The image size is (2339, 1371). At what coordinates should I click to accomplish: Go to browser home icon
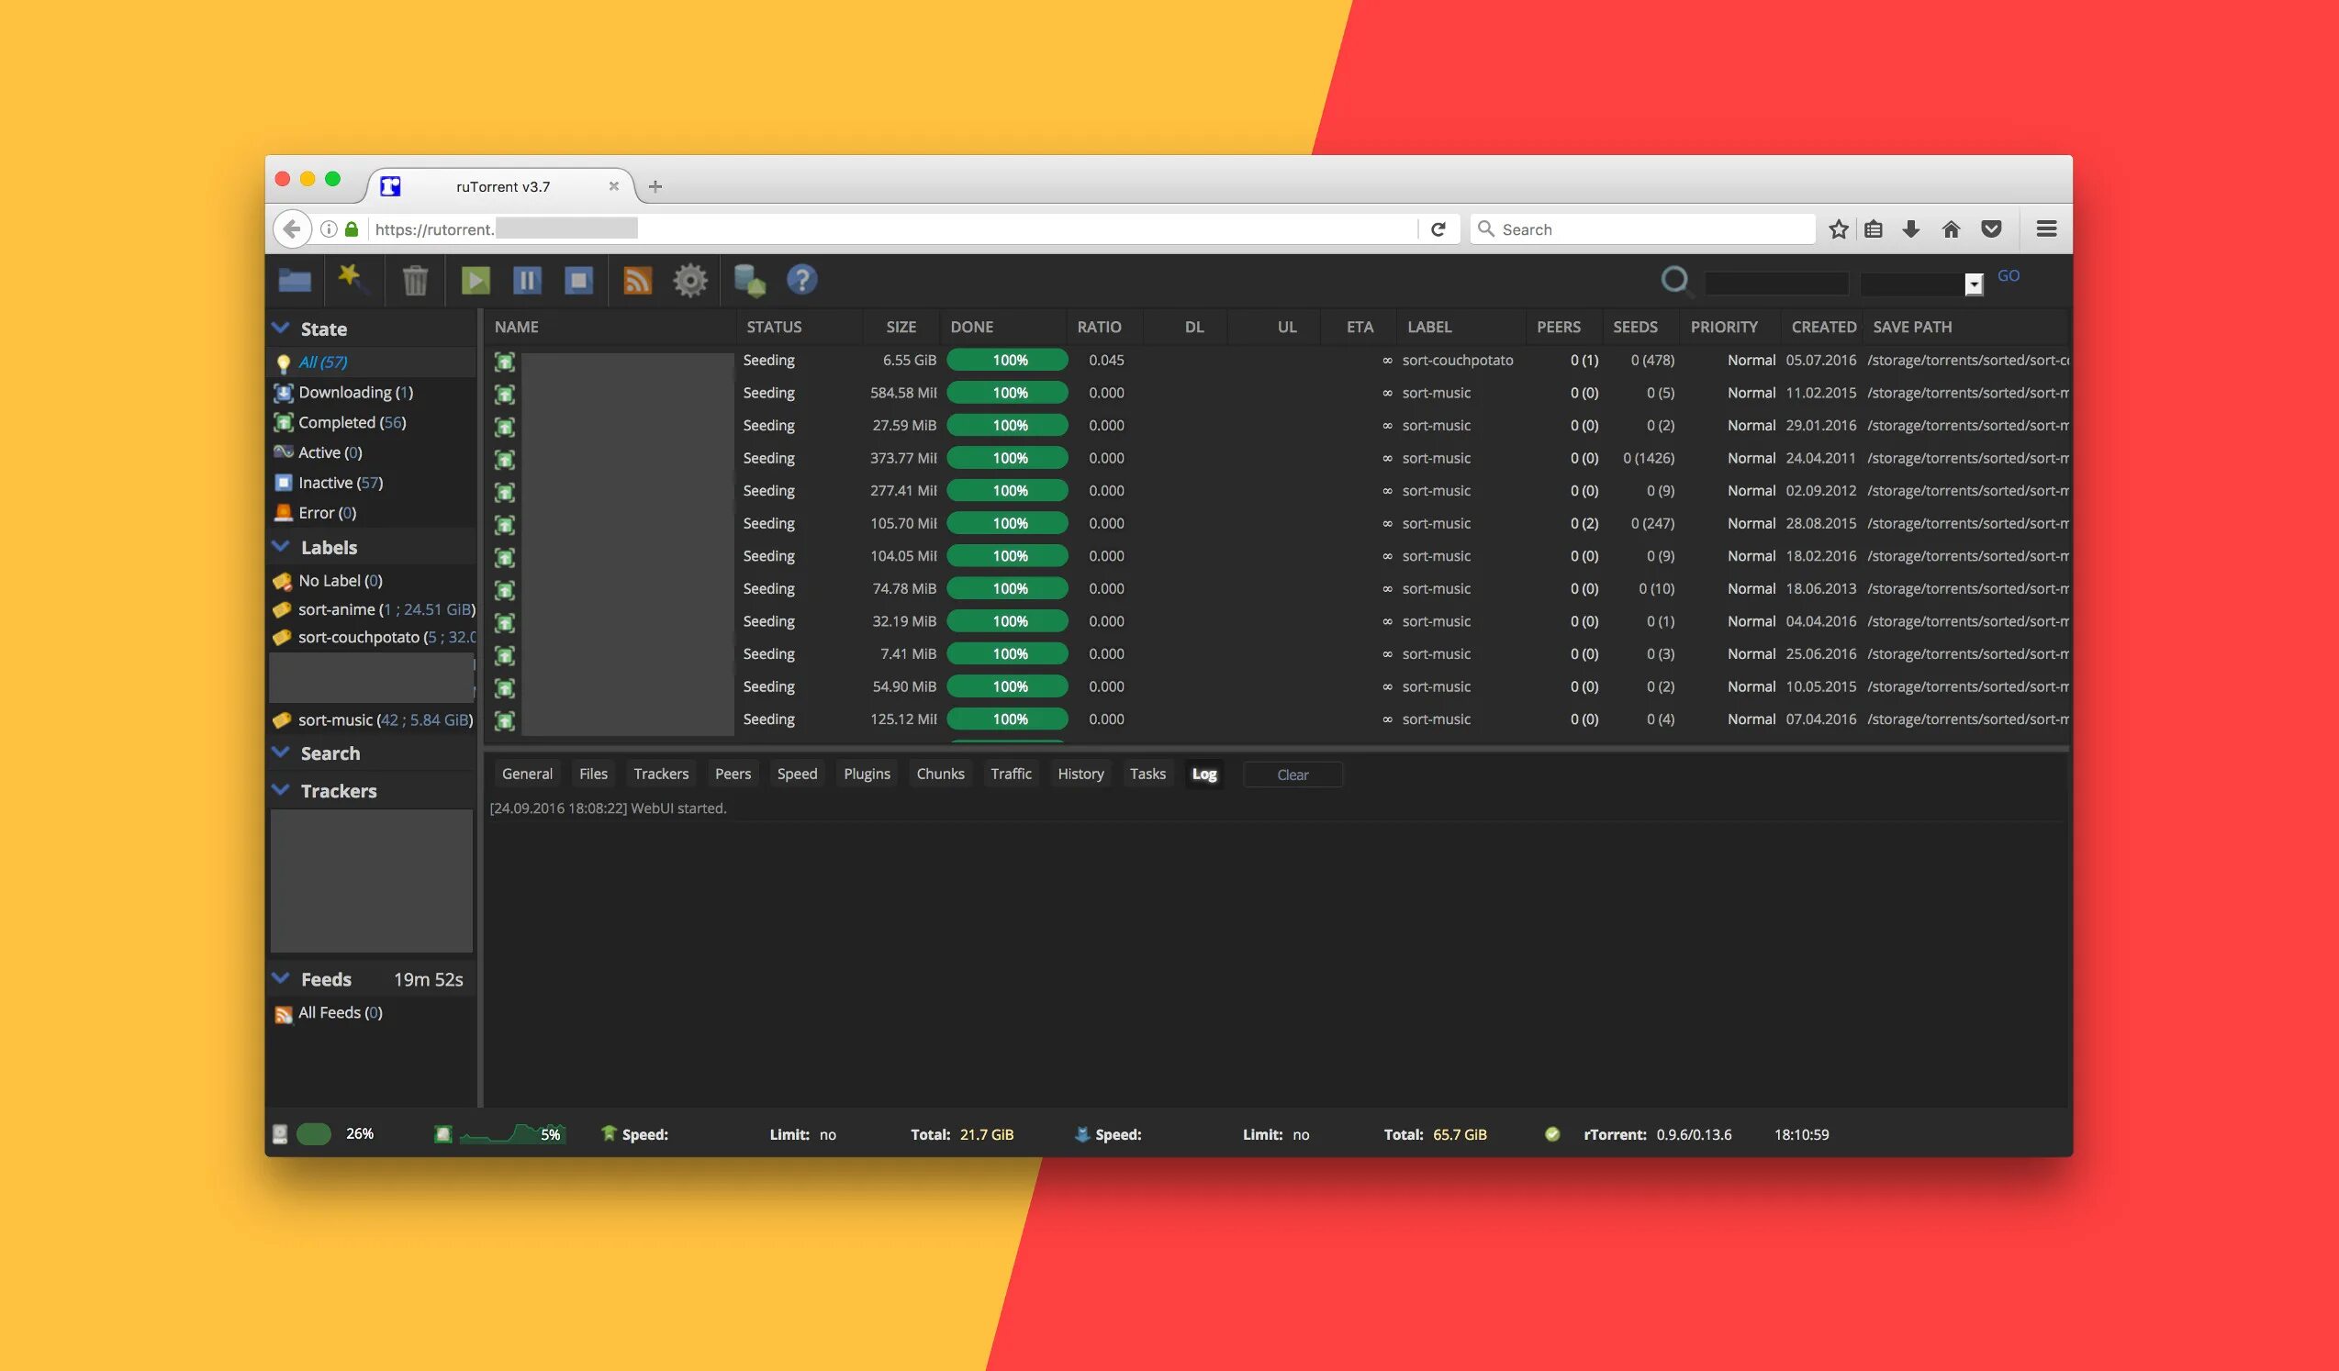point(1951,229)
